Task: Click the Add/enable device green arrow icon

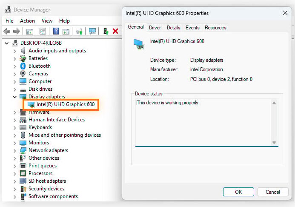Action: pyautogui.click(x=106, y=31)
